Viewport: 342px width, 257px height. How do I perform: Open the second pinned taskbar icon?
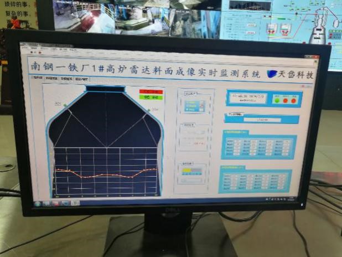[47, 203]
